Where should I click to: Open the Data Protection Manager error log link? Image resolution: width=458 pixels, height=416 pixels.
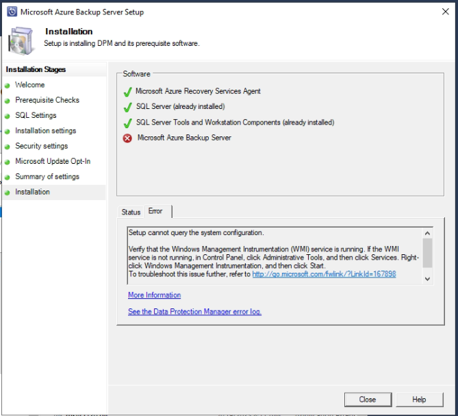194,312
